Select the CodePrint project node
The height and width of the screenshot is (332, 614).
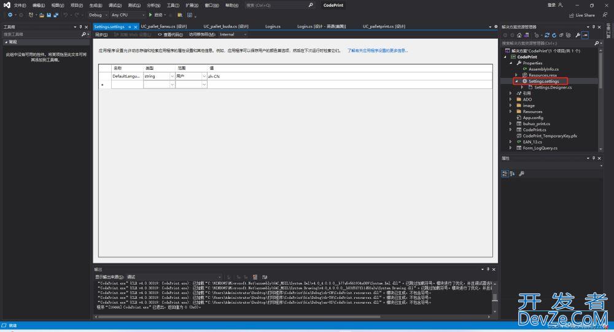click(x=527, y=57)
